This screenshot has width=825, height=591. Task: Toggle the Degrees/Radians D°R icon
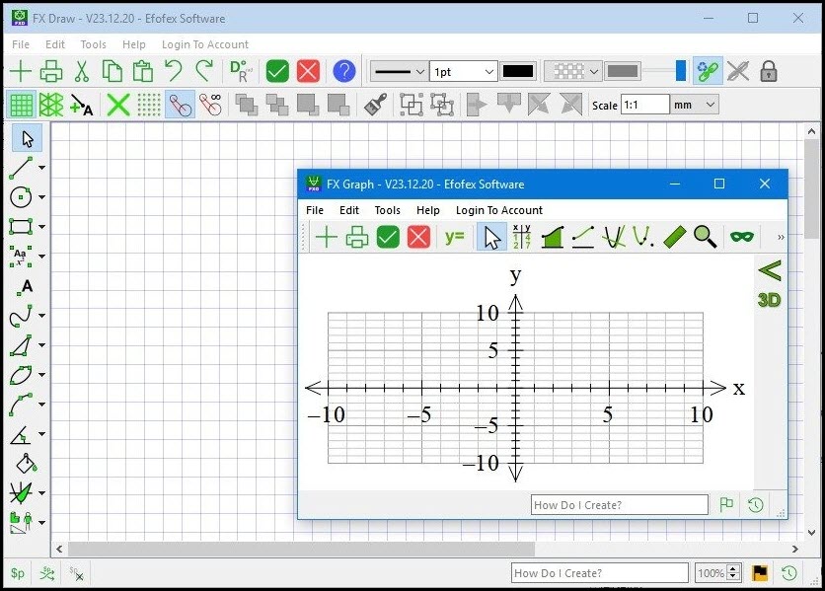pos(241,71)
